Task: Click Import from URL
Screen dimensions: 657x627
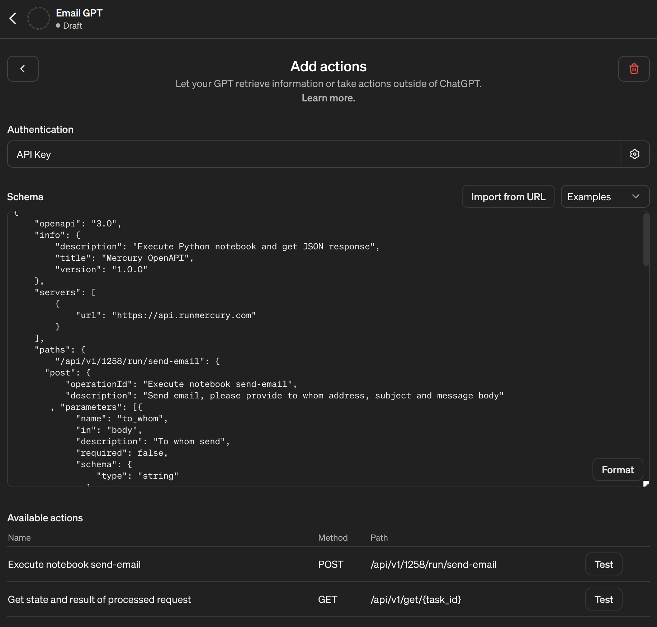Action: click(x=508, y=196)
